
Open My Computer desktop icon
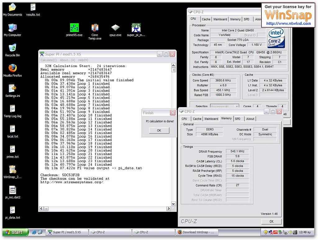click(12, 30)
